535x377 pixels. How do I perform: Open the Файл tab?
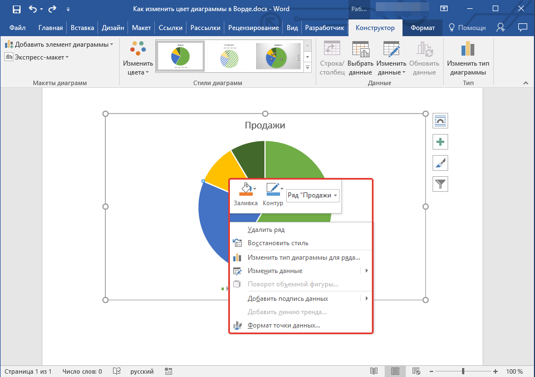point(17,28)
